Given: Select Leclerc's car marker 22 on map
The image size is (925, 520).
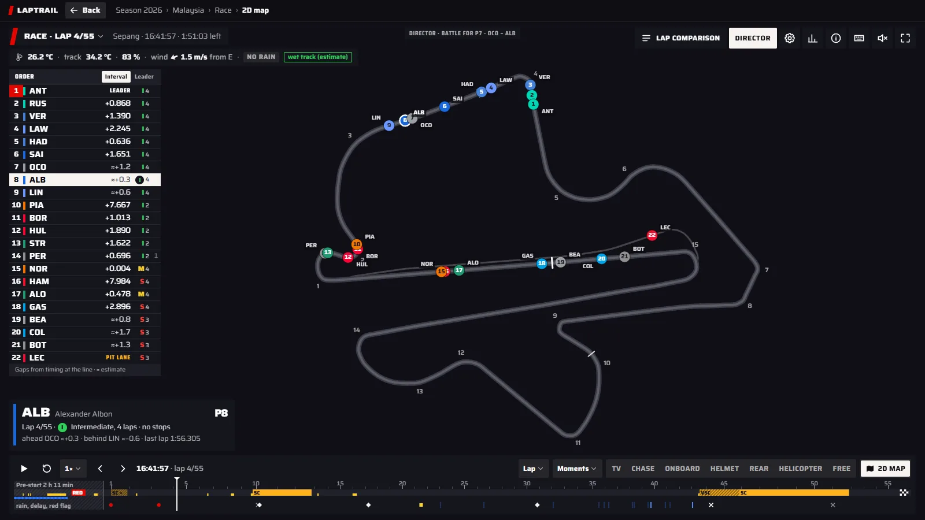Looking at the screenshot, I should (x=652, y=235).
